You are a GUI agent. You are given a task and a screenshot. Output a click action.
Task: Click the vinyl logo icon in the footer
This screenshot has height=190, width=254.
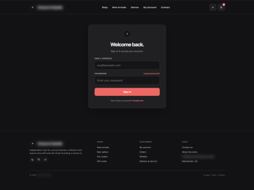click(x=33, y=143)
